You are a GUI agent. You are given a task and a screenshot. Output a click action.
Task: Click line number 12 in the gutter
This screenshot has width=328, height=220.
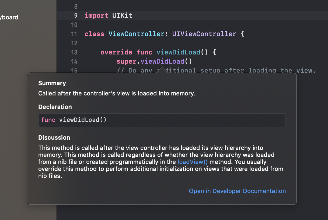click(x=74, y=43)
